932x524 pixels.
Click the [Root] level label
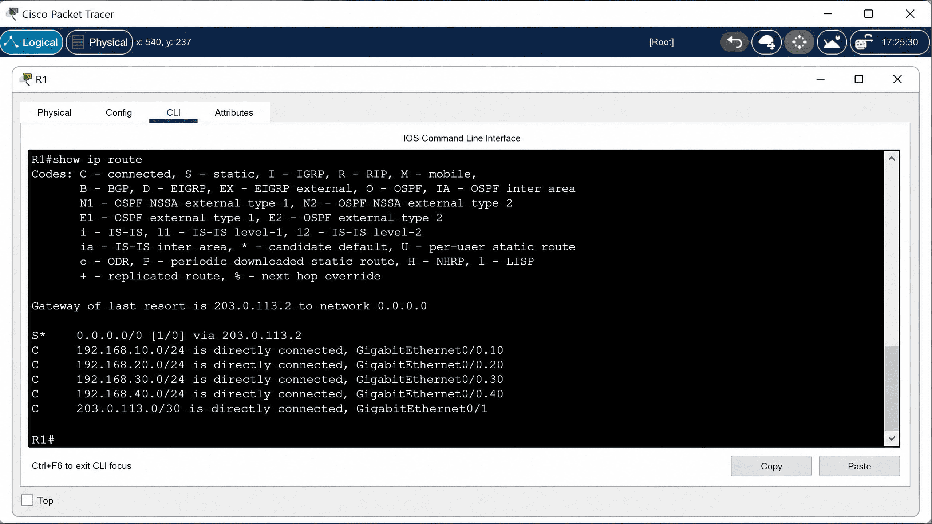[x=661, y=42]
